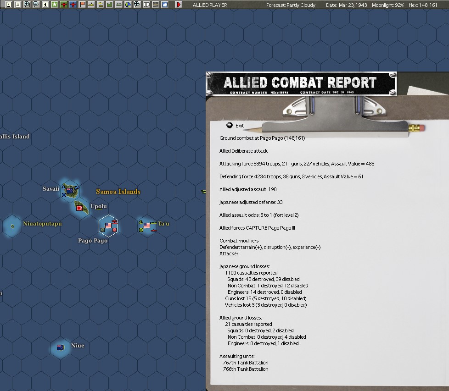
Task: Click the orange flag toolbar icon
Action: (82, 4)
